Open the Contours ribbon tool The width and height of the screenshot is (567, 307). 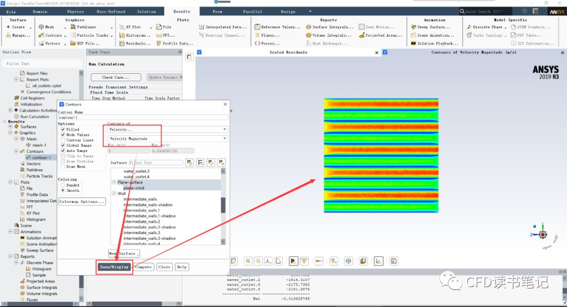(x=50, y=35)
